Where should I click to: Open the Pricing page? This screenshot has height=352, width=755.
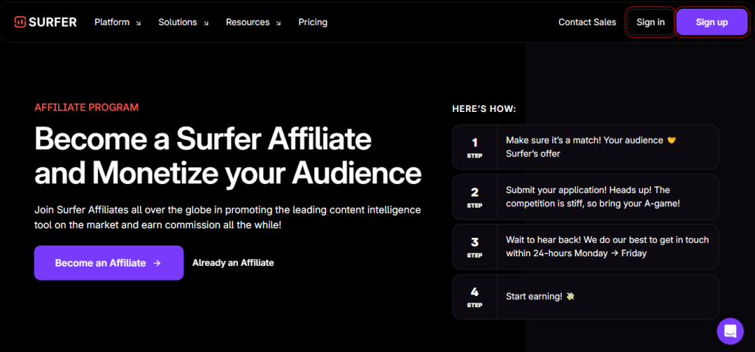tap(313, 22)
